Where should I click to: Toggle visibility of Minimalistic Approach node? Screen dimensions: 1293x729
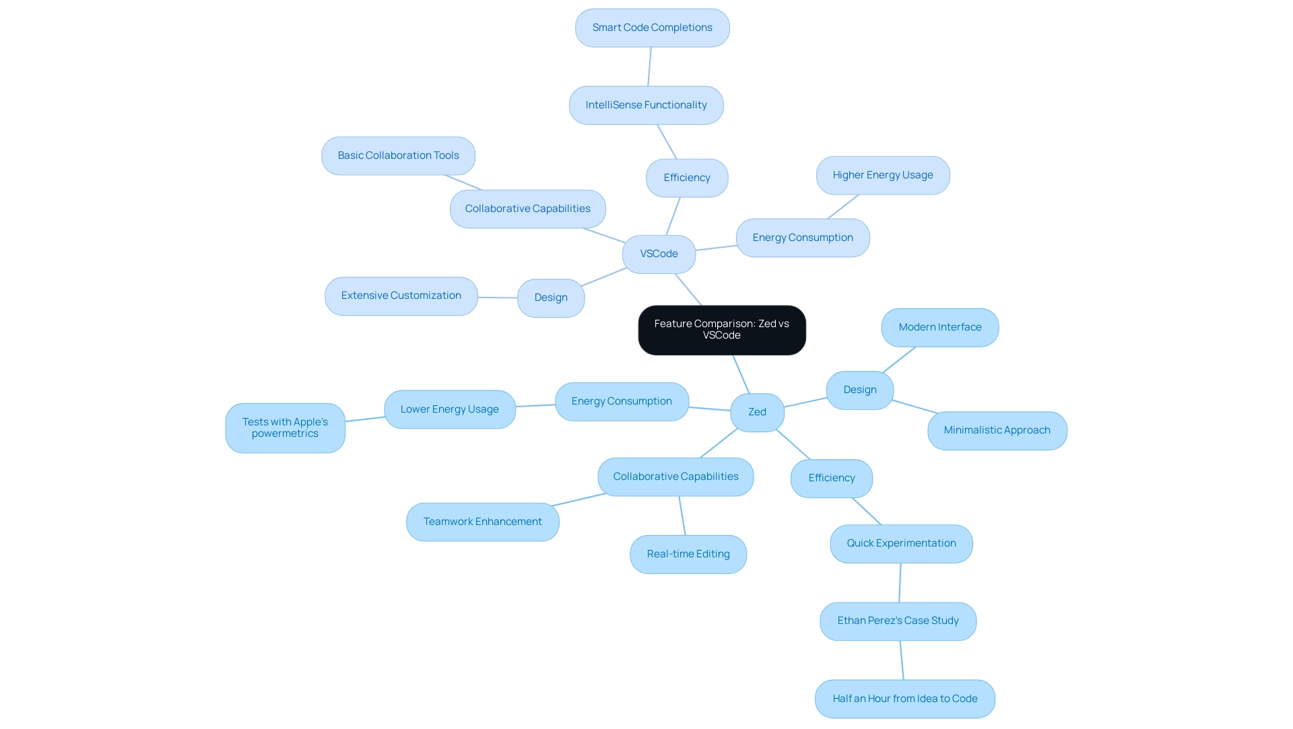(997, 429)
